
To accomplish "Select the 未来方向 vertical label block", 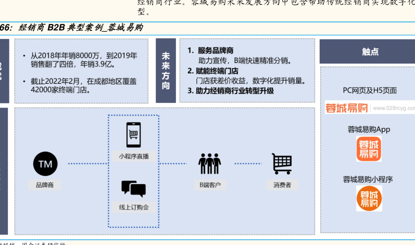I will (x=166, y=70).
